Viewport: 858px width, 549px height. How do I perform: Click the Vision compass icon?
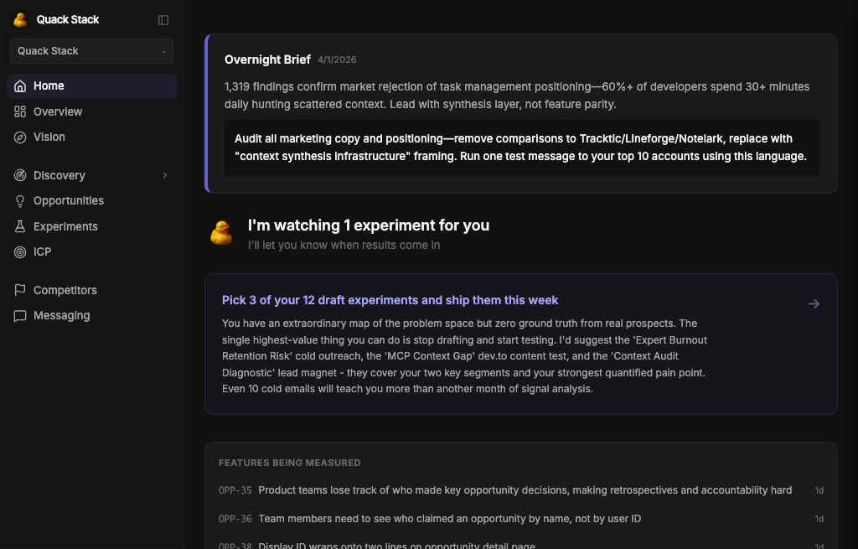[20, 137]
